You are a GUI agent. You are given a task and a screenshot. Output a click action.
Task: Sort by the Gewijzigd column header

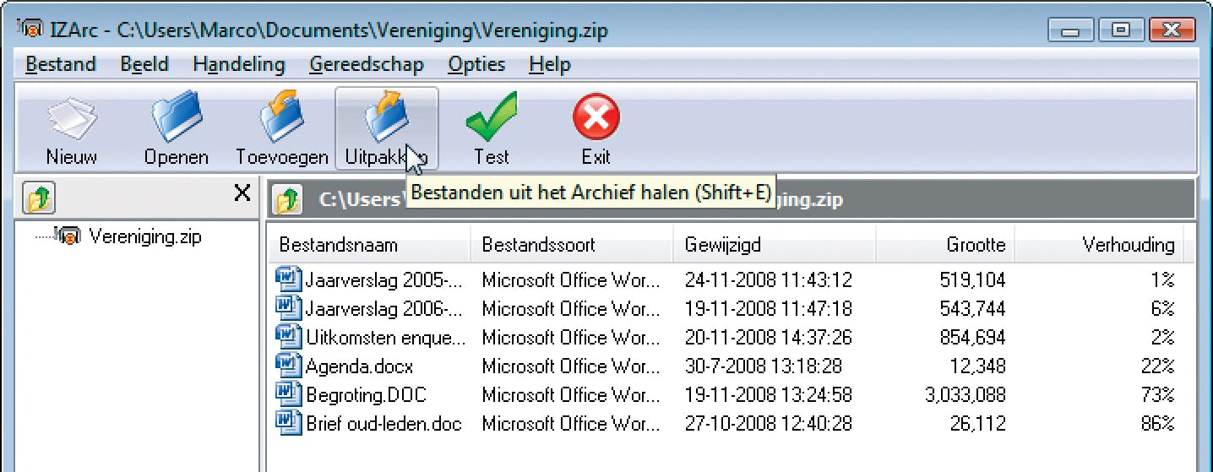(x=722, y=245)
